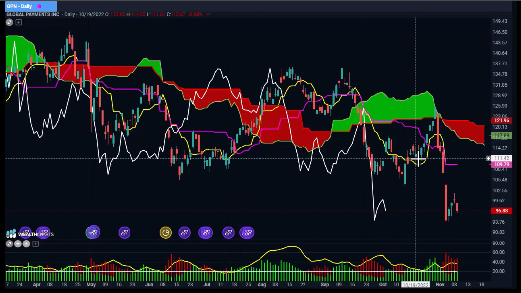Click the 80.00 level on indicator axis
Screen dimensions: 521x293
(x=498, y=243)
